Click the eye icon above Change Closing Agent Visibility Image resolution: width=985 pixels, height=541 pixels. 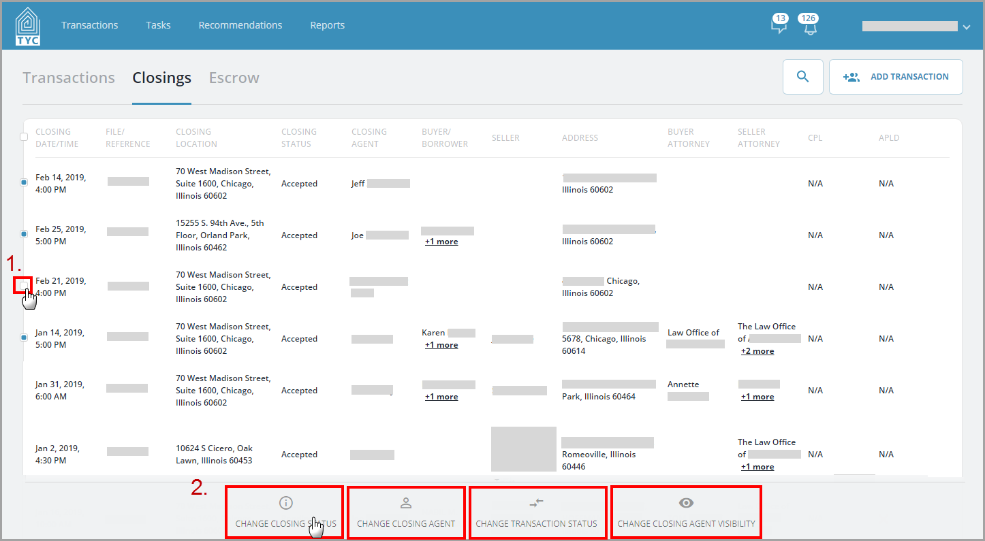[686, 503]
